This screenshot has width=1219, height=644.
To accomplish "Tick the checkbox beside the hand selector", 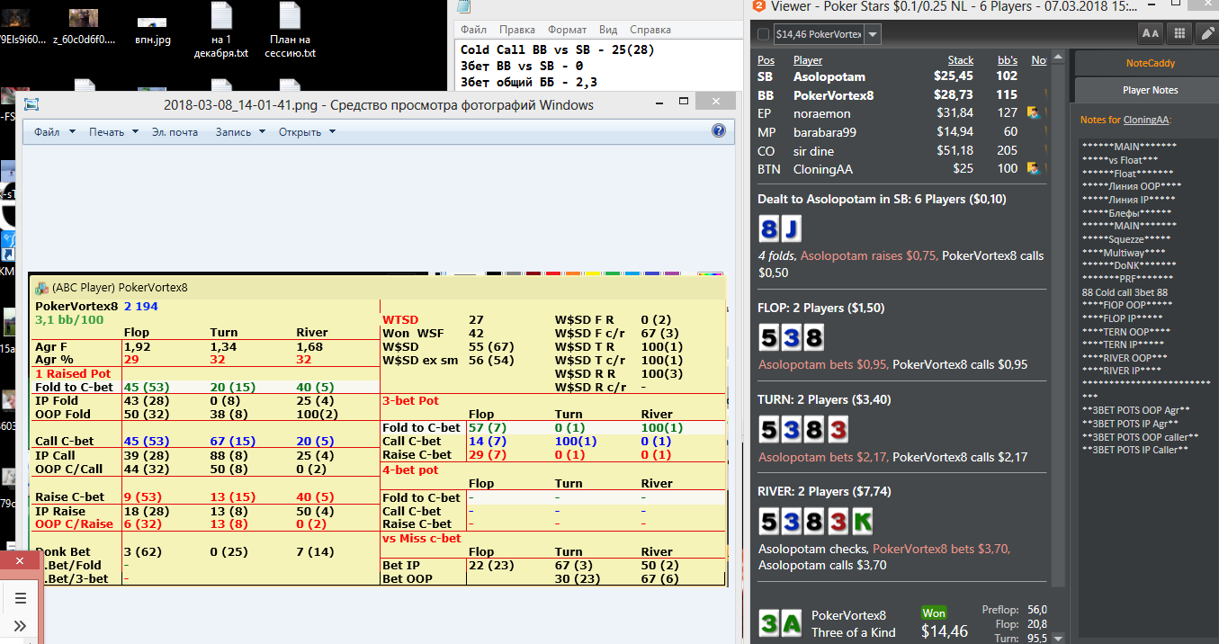I will pyautogui.click(x=764, y=34).
